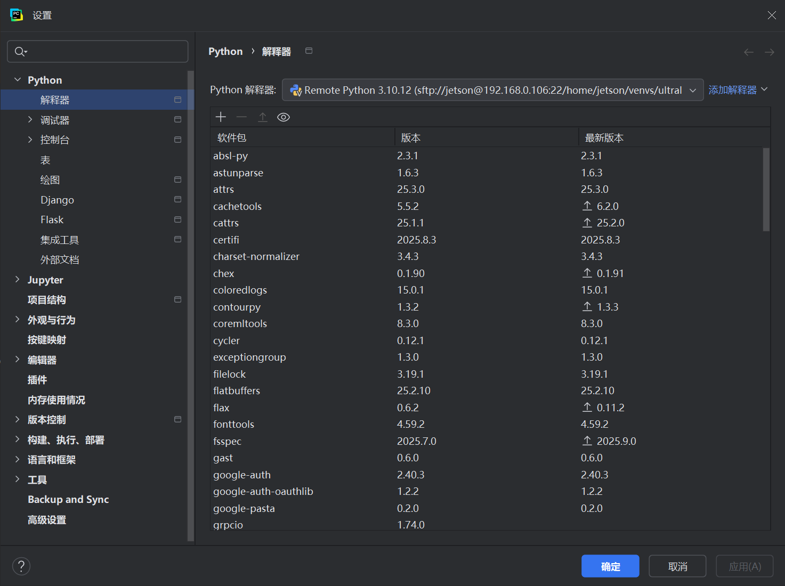Screen dimensions: 785x586
Task: Close the 设置 dialog window
Action: pyautogui.click(x=772, y=15)
